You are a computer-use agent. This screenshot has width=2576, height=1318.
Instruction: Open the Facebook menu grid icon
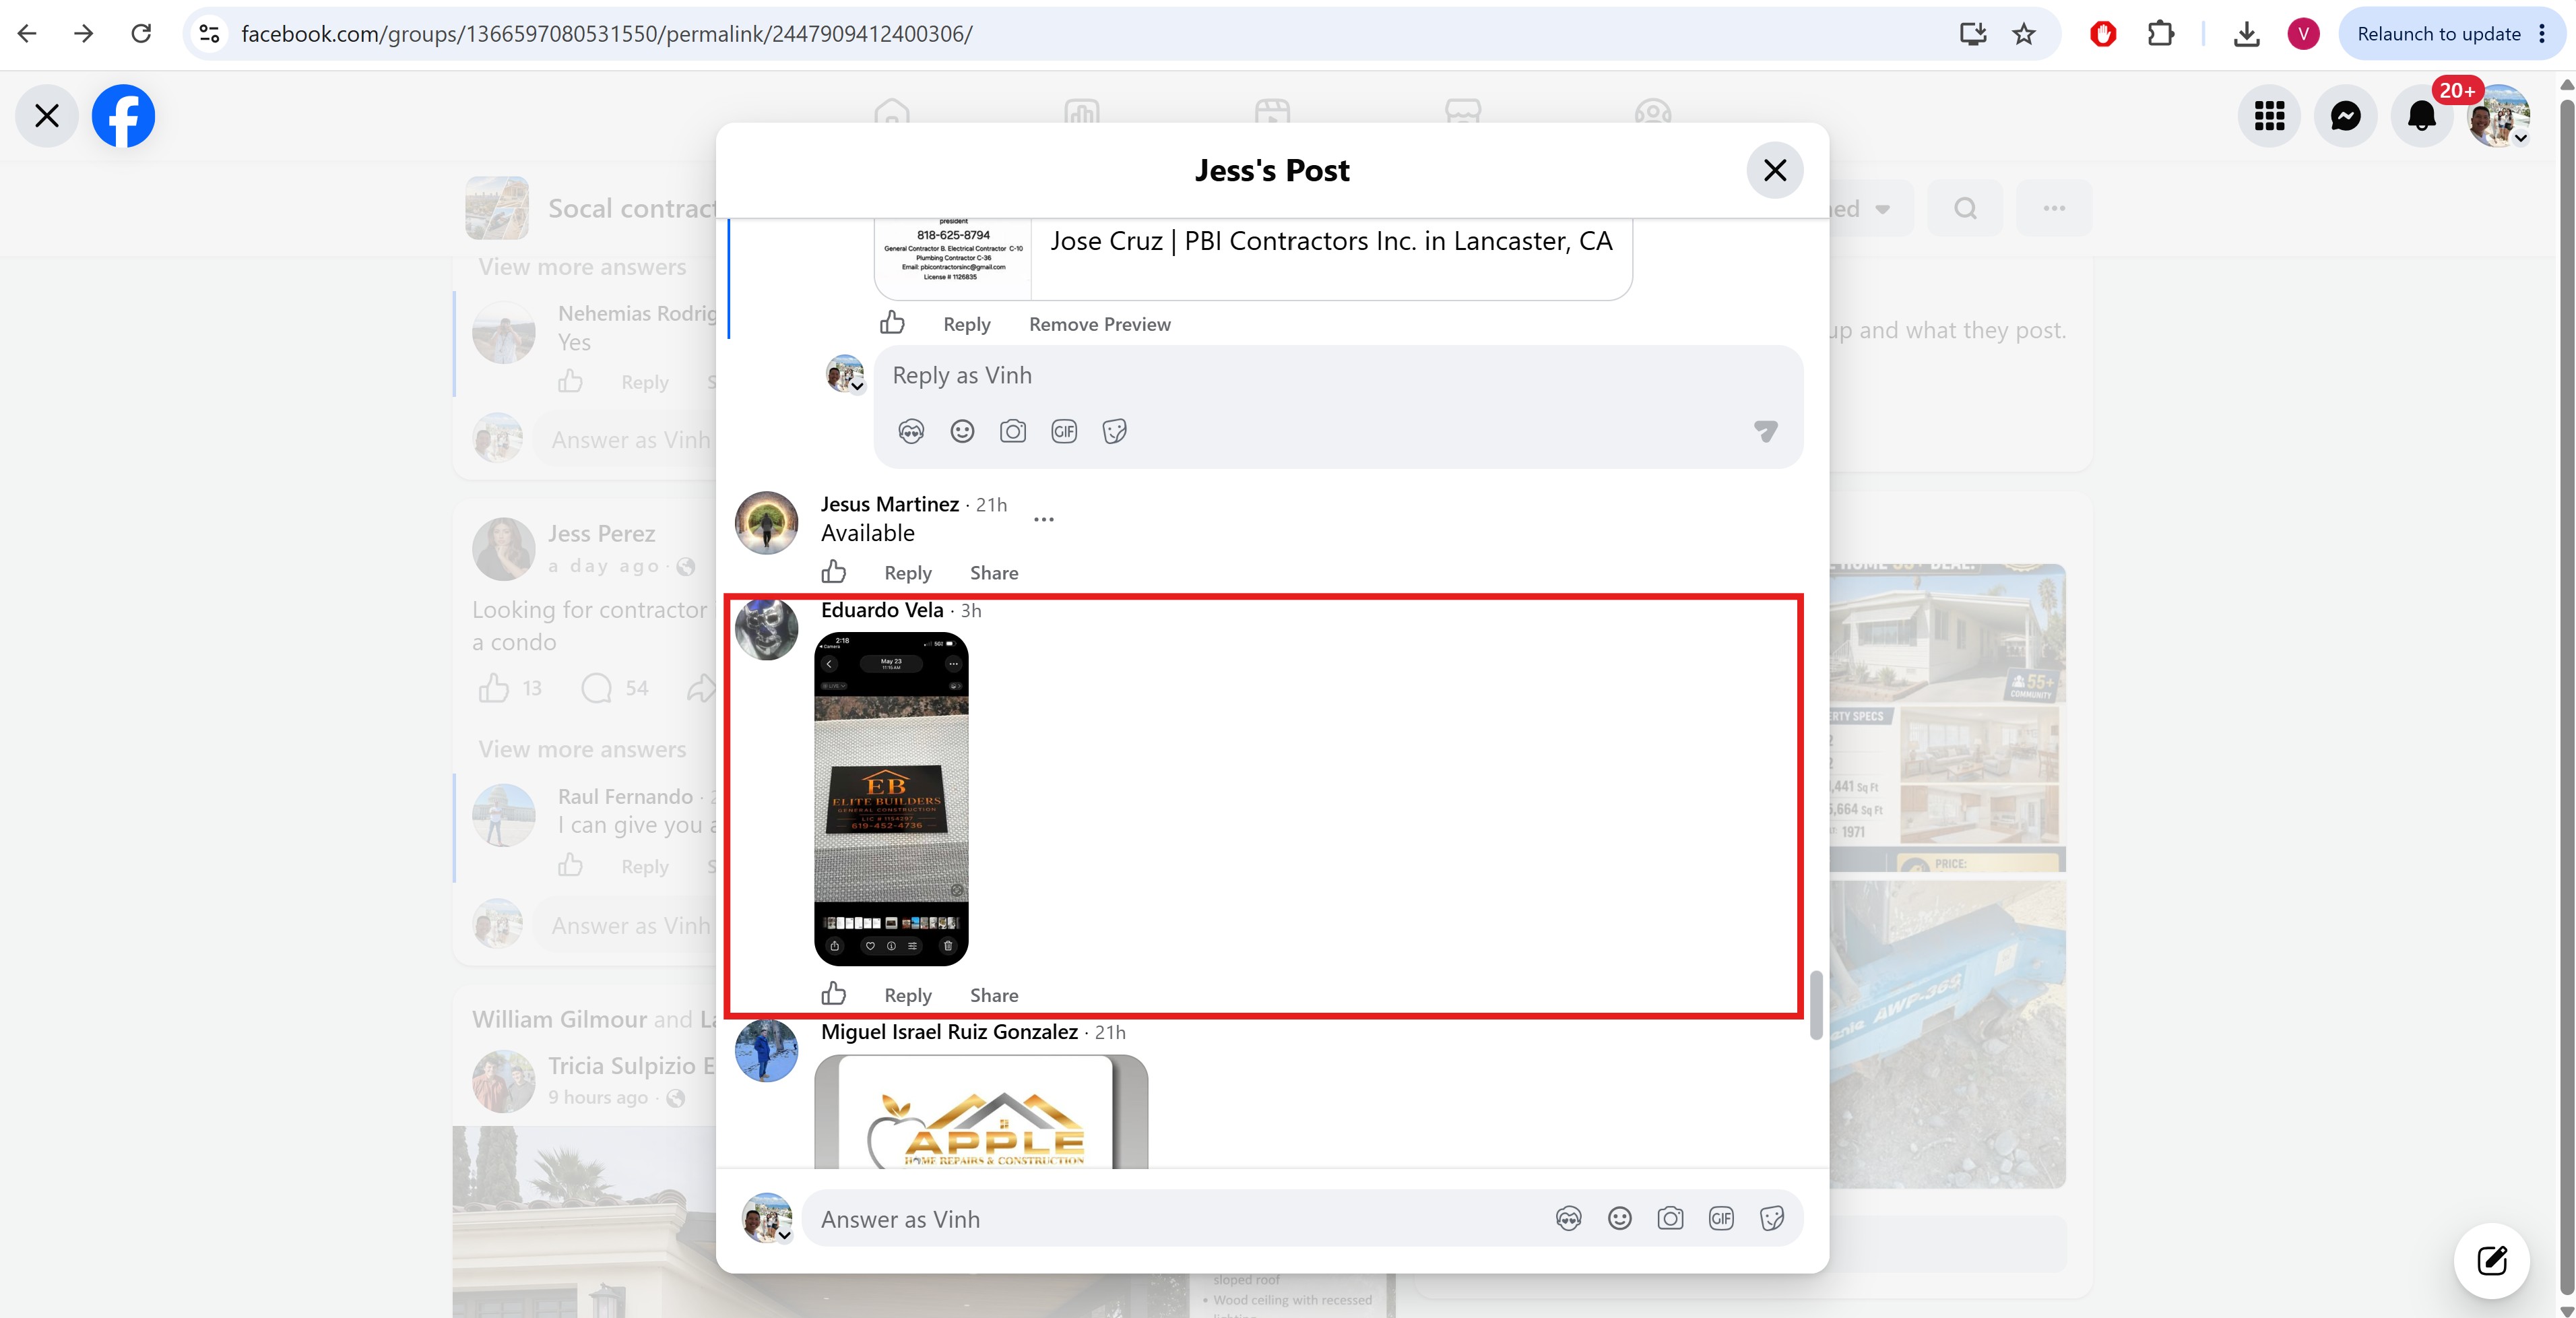pyautogui.click(x=2269, y=116)
